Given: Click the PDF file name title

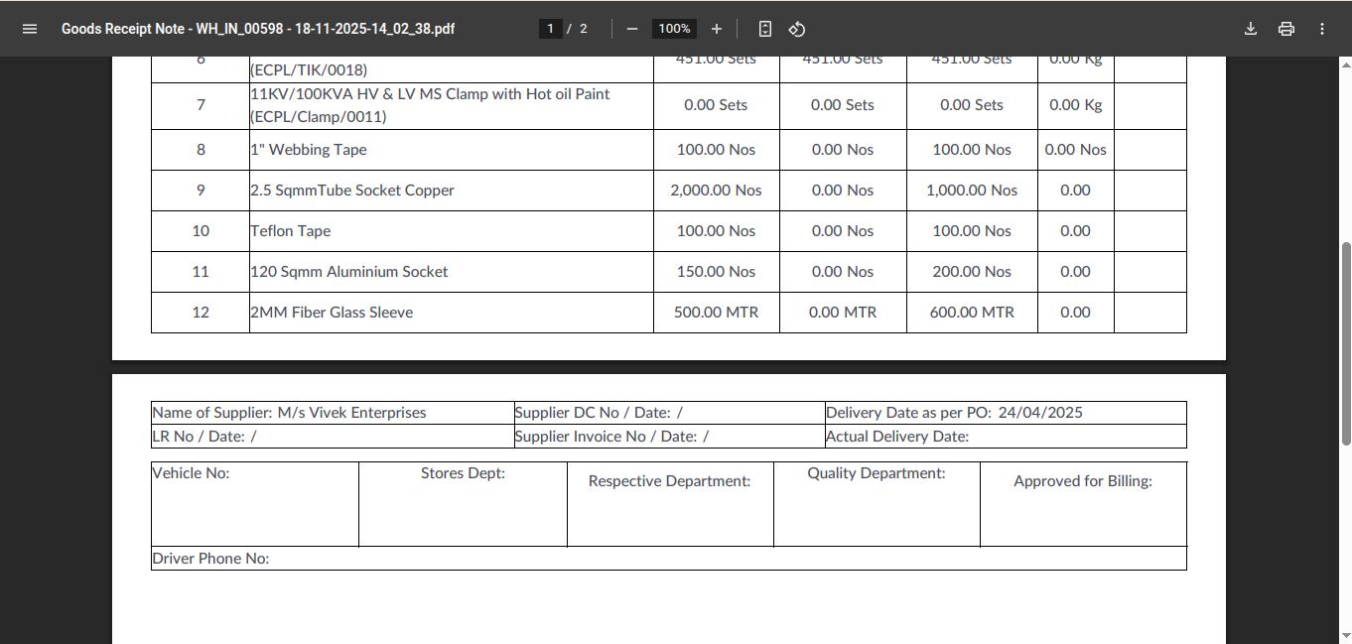Looking at the screenshot, I should [258, 29].
